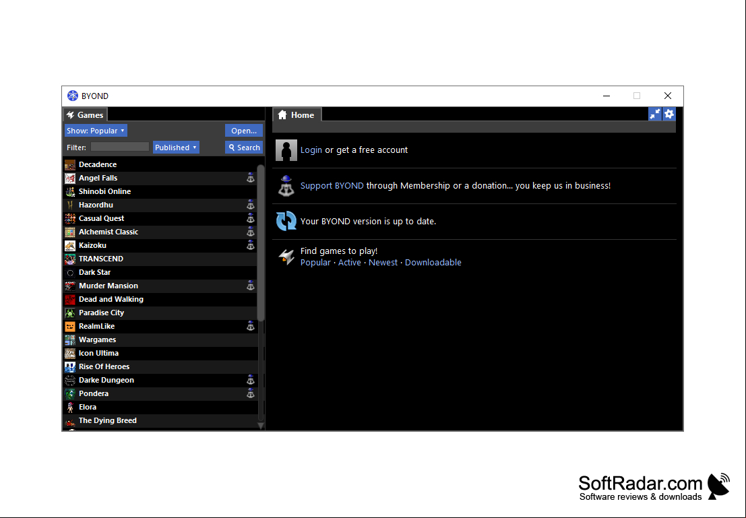Click the Kaizoku game icon
Viewport: 746px width, 518px height.
pos(70,245)
